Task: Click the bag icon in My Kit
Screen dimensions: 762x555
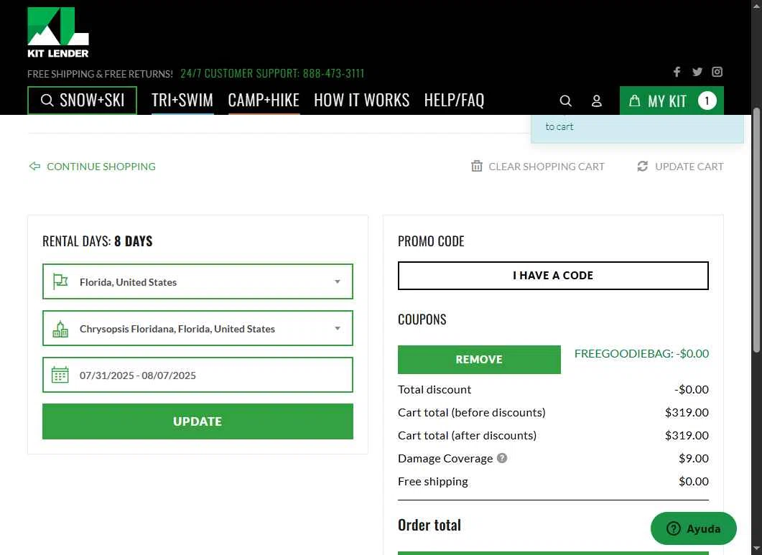Action: click(634, 101)
